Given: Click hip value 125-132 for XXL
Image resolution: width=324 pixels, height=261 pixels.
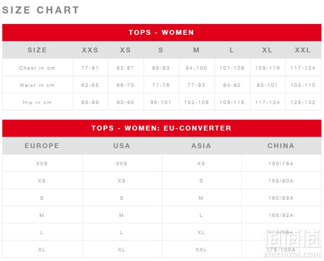Looking at the screenshot, I should click(303, 103).
